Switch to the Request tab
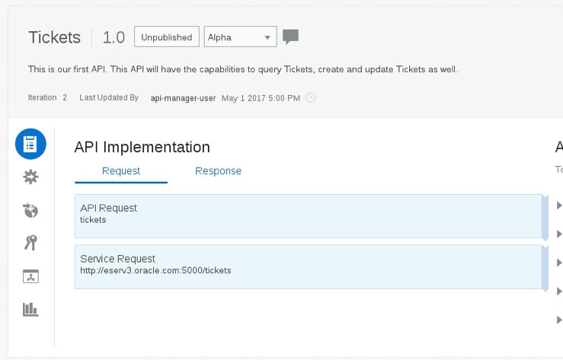 coord(121,171)
